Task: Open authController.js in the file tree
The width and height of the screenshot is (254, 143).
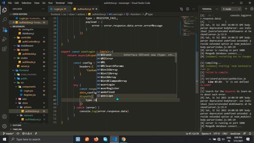Action: coord(31,42)
